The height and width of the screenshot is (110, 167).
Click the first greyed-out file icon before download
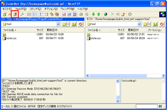pos(81,14)
